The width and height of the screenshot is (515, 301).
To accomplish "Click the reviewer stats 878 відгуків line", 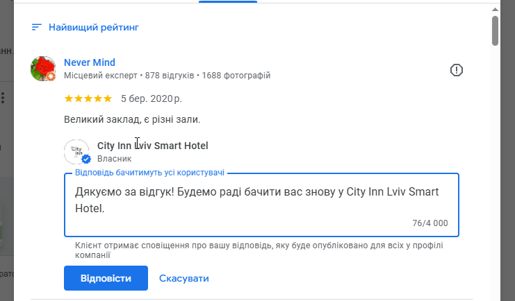I will [x=167, y=75].
